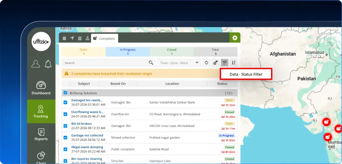342x164 pixels.
Task: Sort by the Subject column header
Action: point(84,84)
